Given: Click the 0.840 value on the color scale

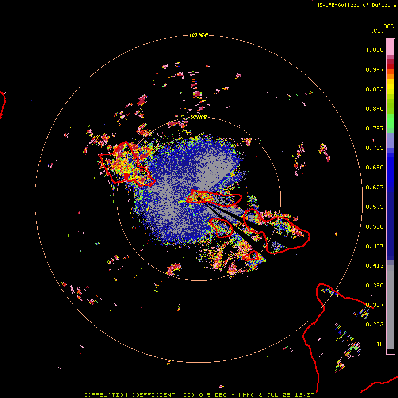Looking at the screenshot, I should point(375,109).
